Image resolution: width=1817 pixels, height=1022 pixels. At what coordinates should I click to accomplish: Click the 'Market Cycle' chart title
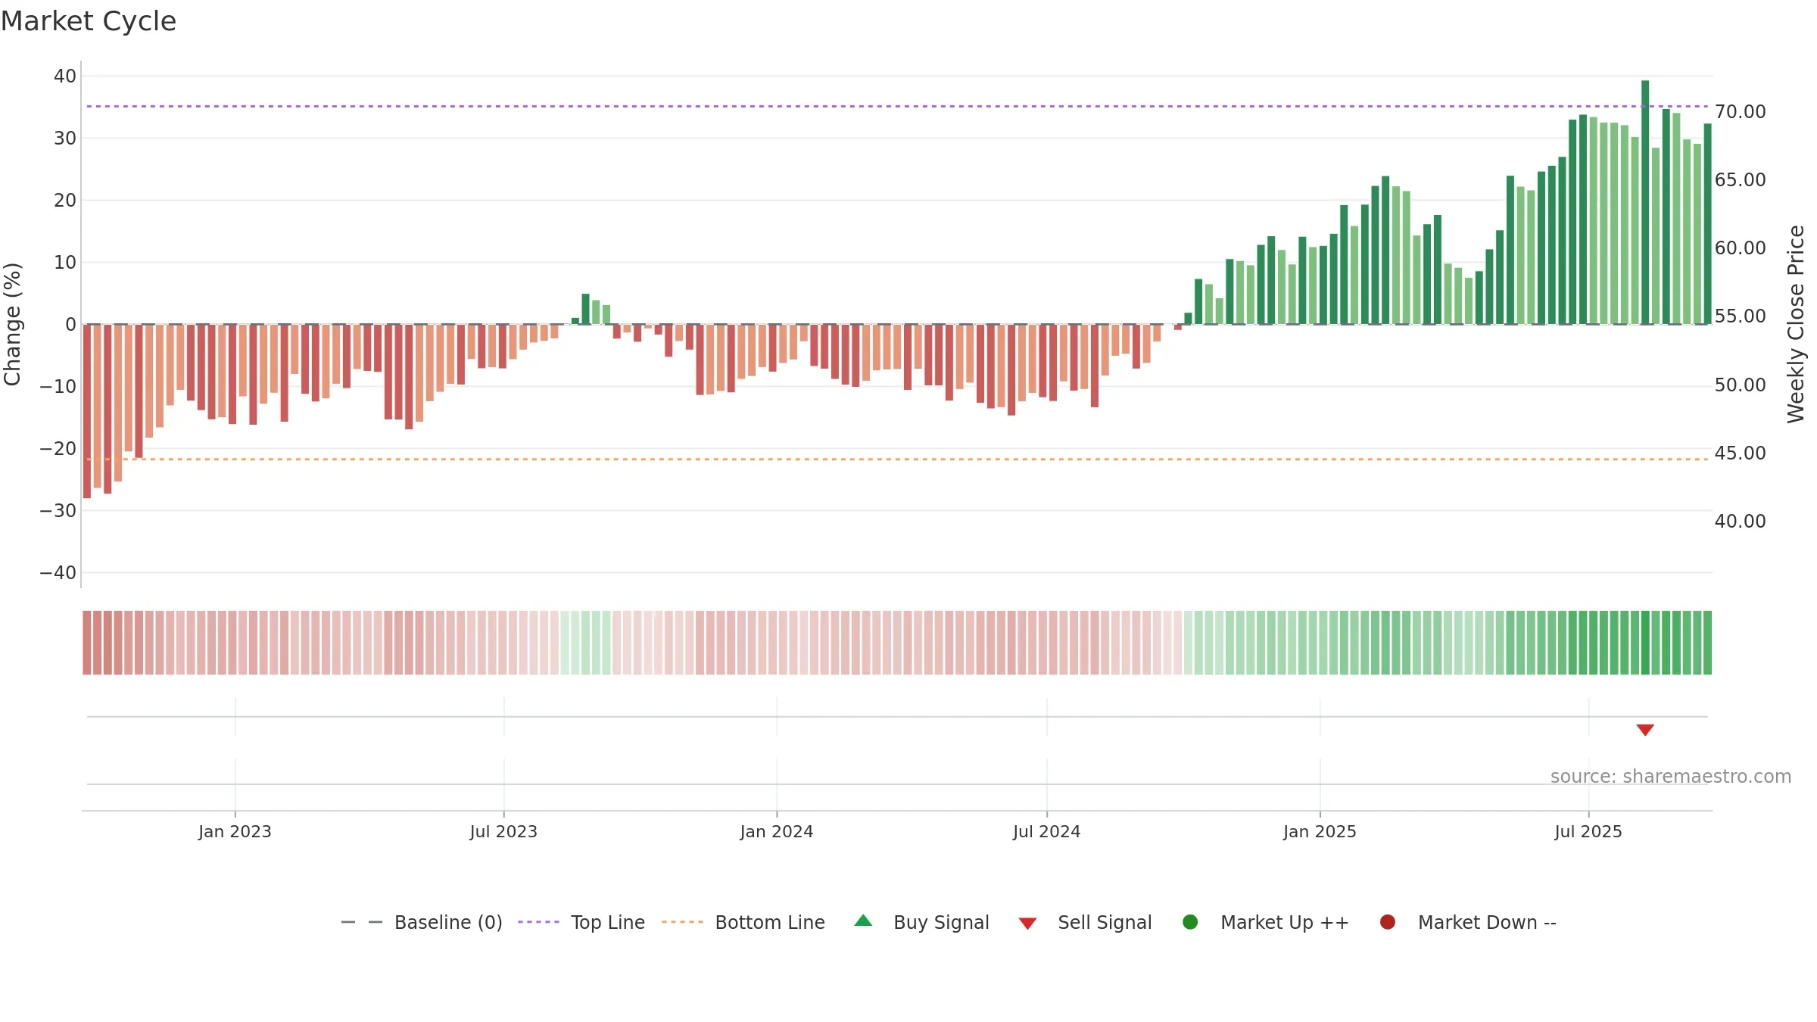(x=89, y=21)
